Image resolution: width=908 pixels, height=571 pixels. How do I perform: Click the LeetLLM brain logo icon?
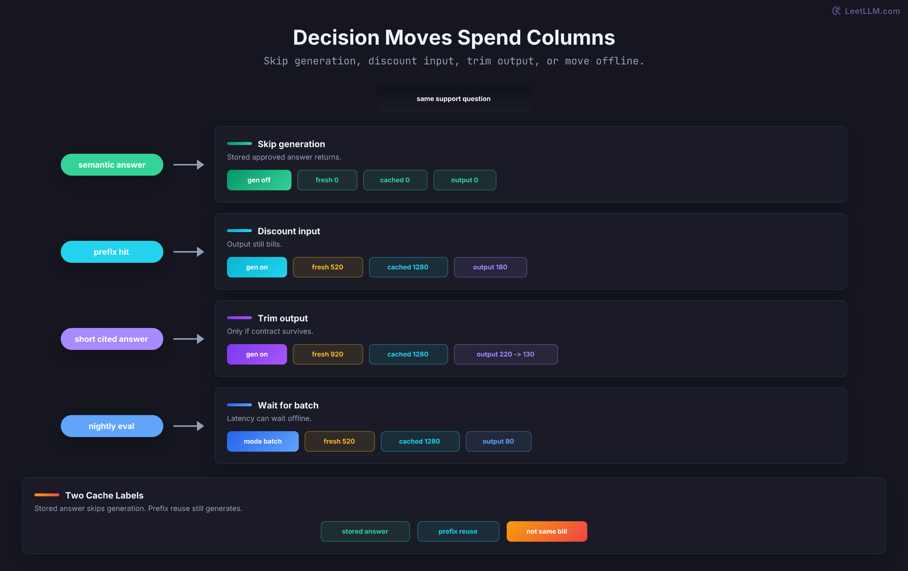click(836, 11)
